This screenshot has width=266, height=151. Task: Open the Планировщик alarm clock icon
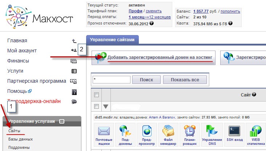pos(190,130)
